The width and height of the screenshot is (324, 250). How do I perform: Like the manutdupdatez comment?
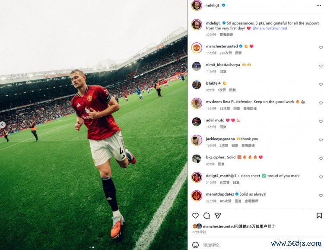point(321,196)
